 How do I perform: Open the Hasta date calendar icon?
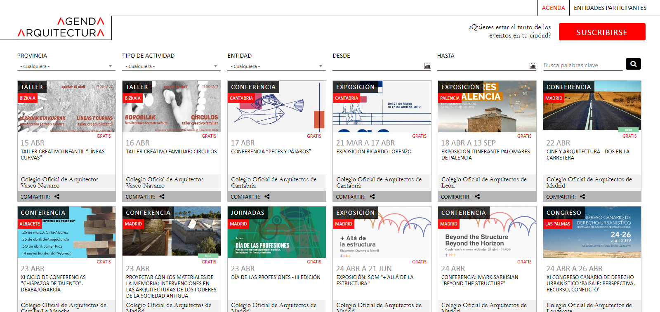[533, 66]
